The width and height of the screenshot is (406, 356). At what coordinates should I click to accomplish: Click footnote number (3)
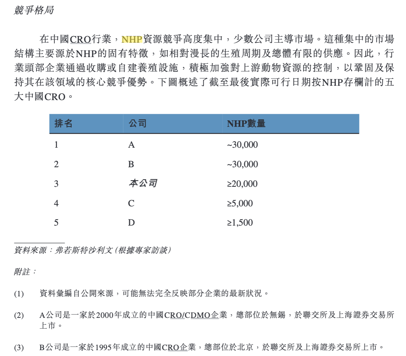click(19, 348)
